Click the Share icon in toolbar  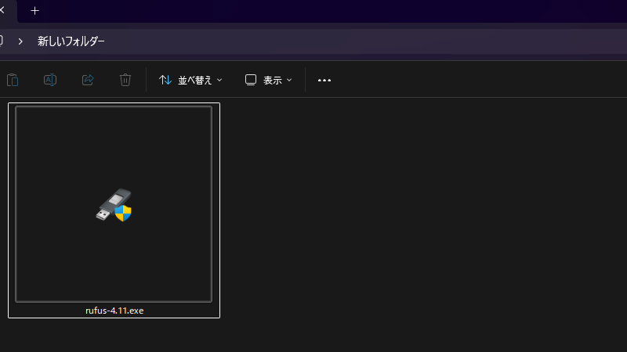[88, 80]
